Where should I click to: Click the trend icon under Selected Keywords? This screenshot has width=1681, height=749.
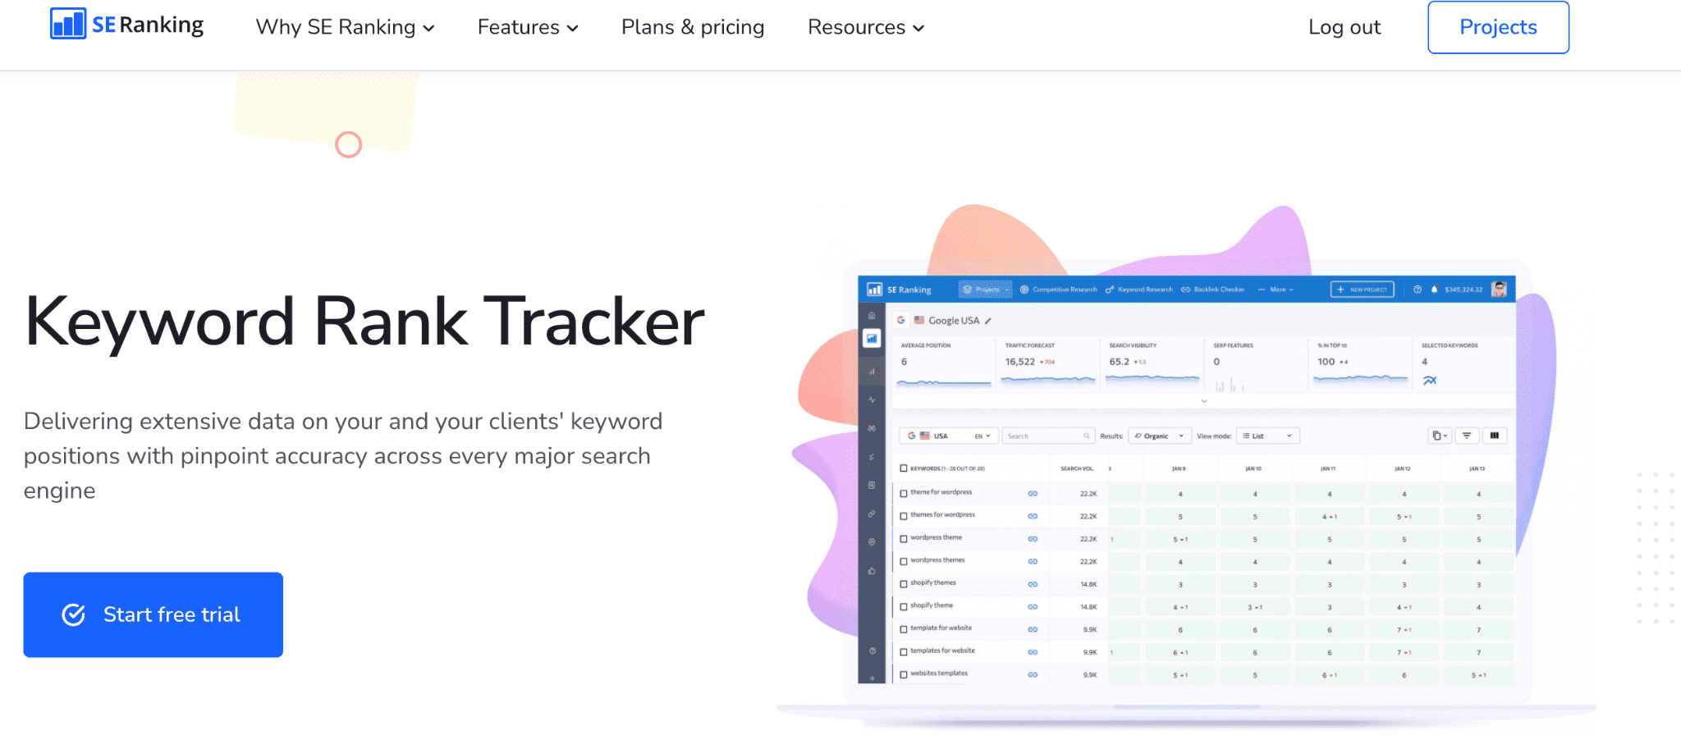point(1430,381)
